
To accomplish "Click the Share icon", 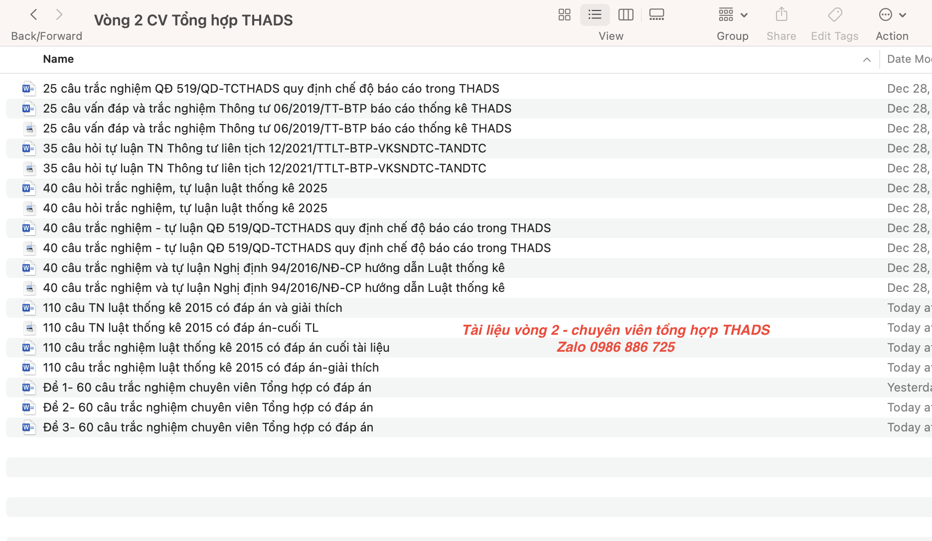I will 781,15.
